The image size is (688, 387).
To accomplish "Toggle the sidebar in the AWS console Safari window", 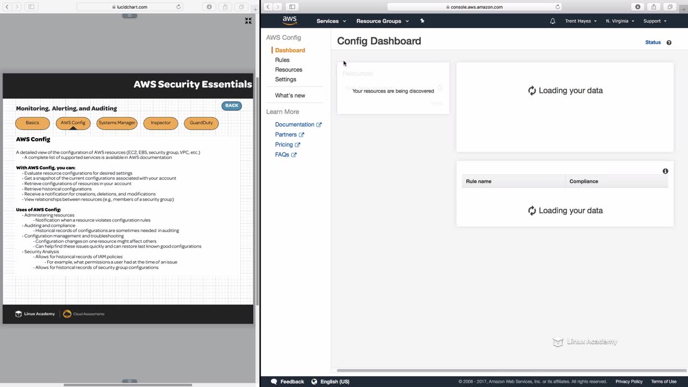I will (292, 7).
